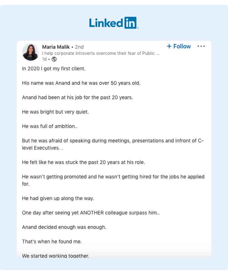Screen dimensions: 228x275
Task: Follow Maria Malik
Action: pyautogui.click(x=179, y=46)
